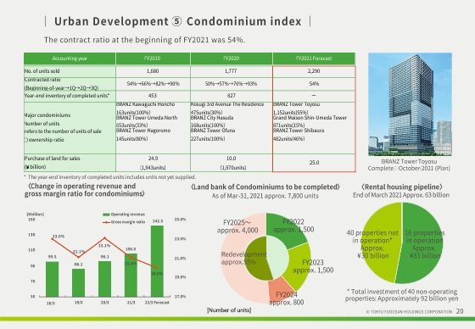Click 'BRANZ City Hasuda' entry
The width and height of the screenshot is (475, 329).
click(x=212, y=118)
